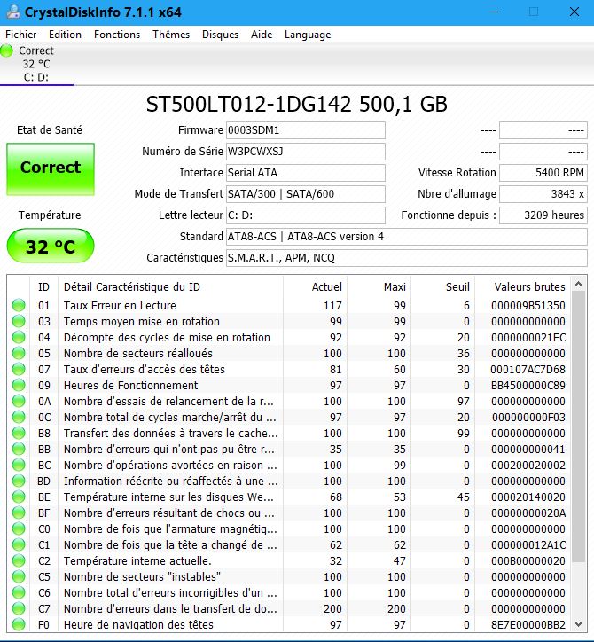Screen dimensions: 594x642
Task: Click the Mode de Transfert field
Action: point(305,194)
